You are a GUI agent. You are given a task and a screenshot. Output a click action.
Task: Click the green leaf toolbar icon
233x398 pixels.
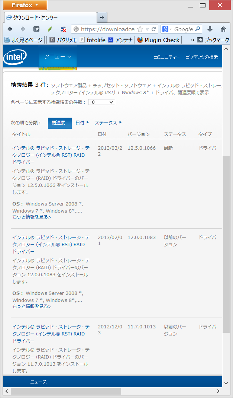click(50, 29)
